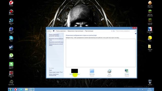The width and height of the screenshot is (162, 91).
Task: Click the search magnifier icon in Personalization
Action: pyautogui.click(x=135, y=31)
